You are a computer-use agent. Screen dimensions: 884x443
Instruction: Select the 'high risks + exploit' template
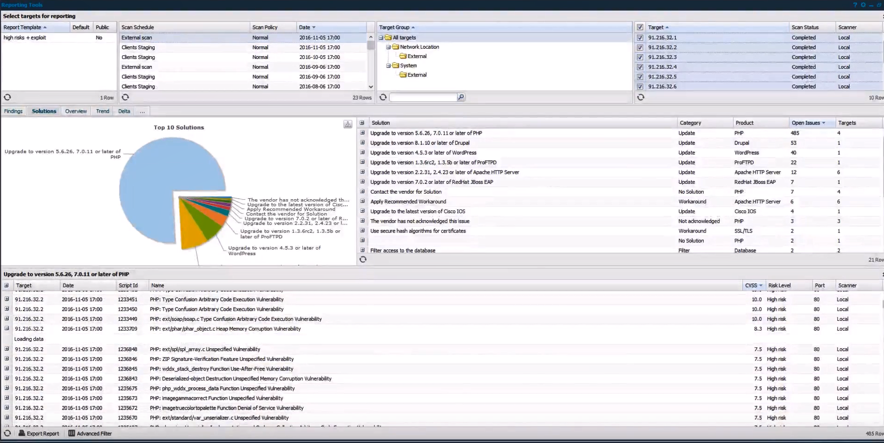59,38
